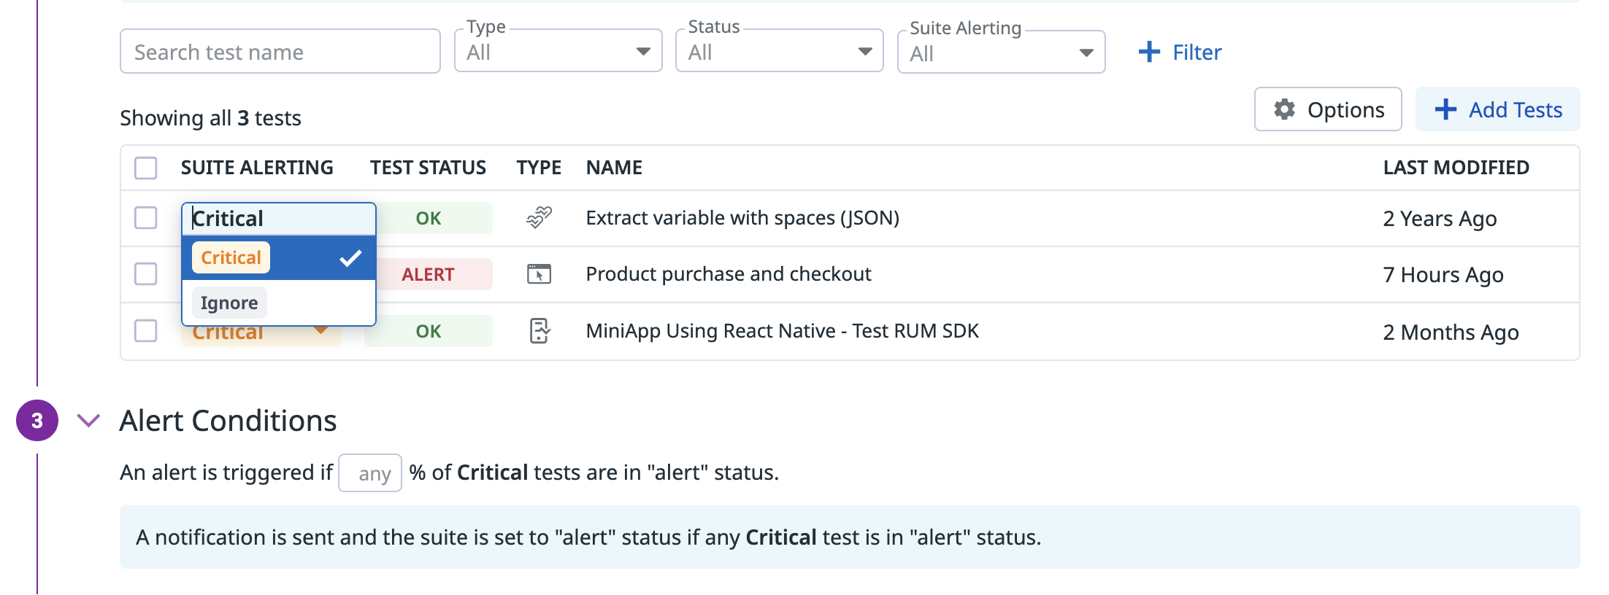1609x595 pixels.
Task: Click the API test type icon
Action: tap(539, 217)
